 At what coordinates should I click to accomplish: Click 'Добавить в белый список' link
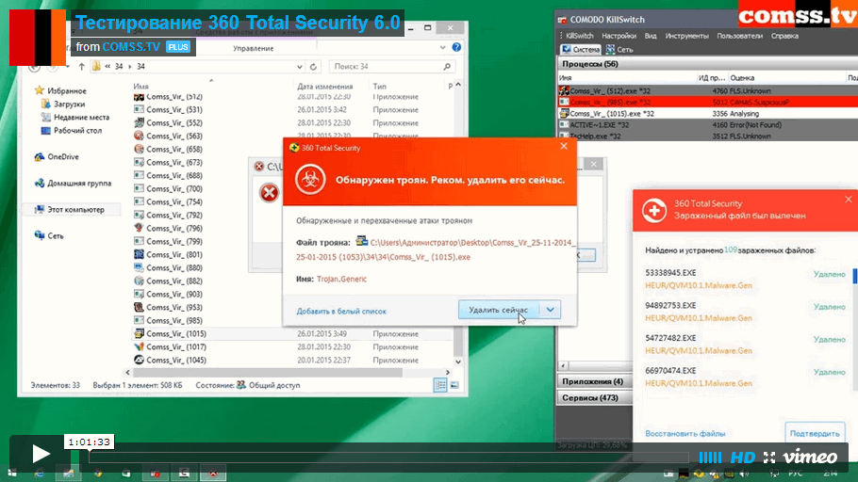pos(341,311)
